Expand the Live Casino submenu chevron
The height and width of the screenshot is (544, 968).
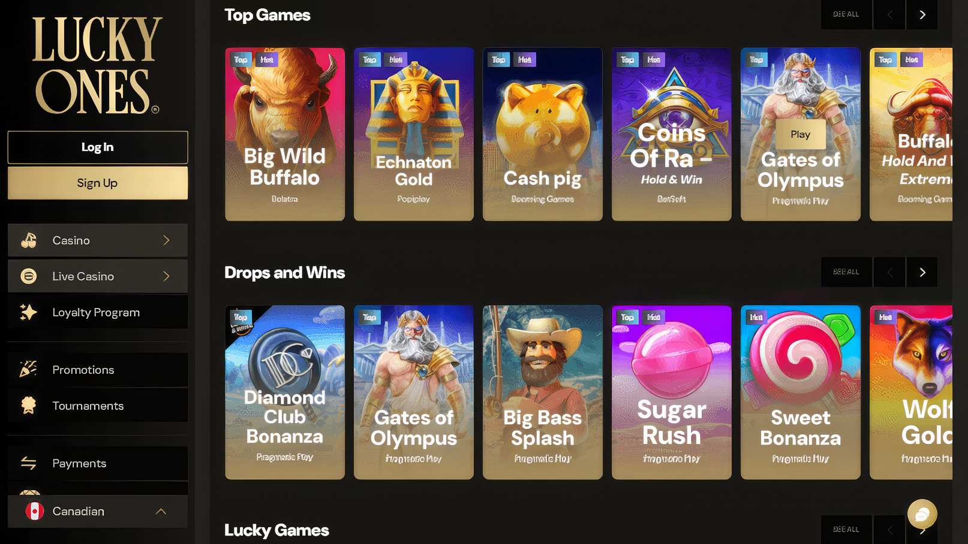[x=166, y=276]
